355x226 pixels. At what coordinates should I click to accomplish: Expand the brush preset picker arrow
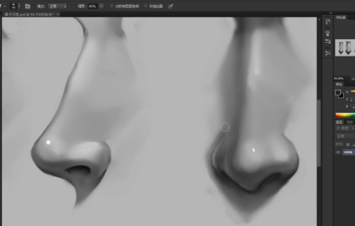coord(19,6)
